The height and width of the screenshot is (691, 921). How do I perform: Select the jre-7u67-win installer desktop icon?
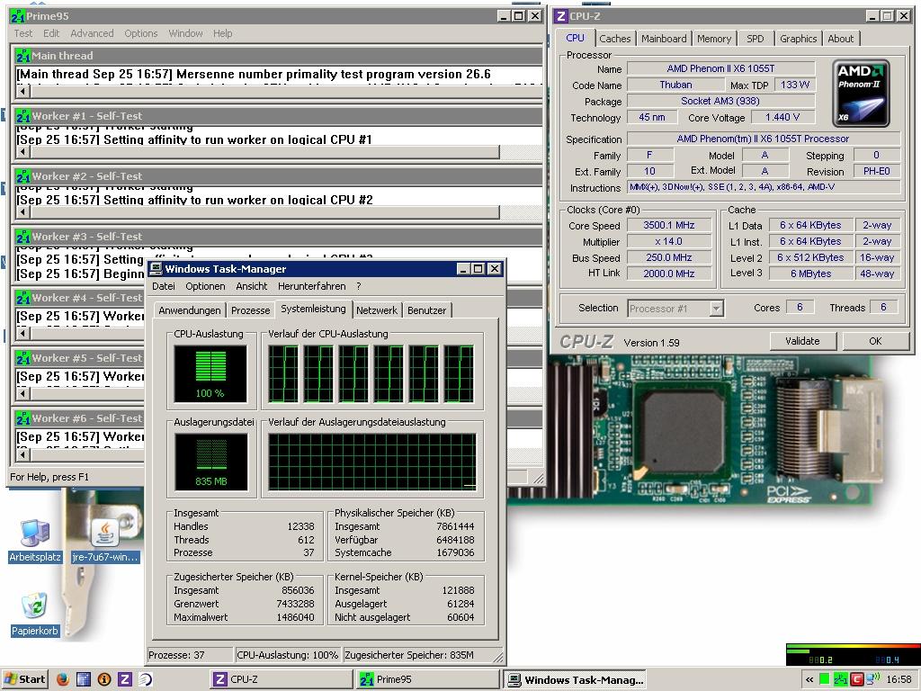(105, 541)
